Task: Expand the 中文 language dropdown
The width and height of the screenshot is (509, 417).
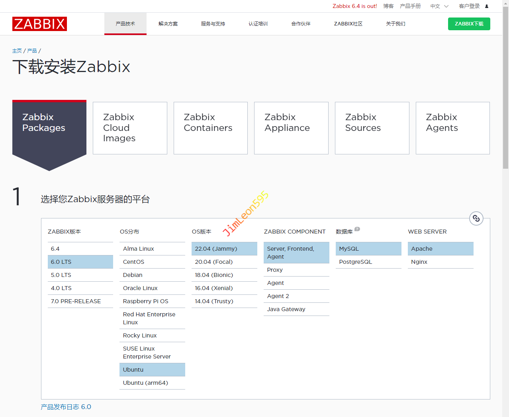Action: point(439,6)
